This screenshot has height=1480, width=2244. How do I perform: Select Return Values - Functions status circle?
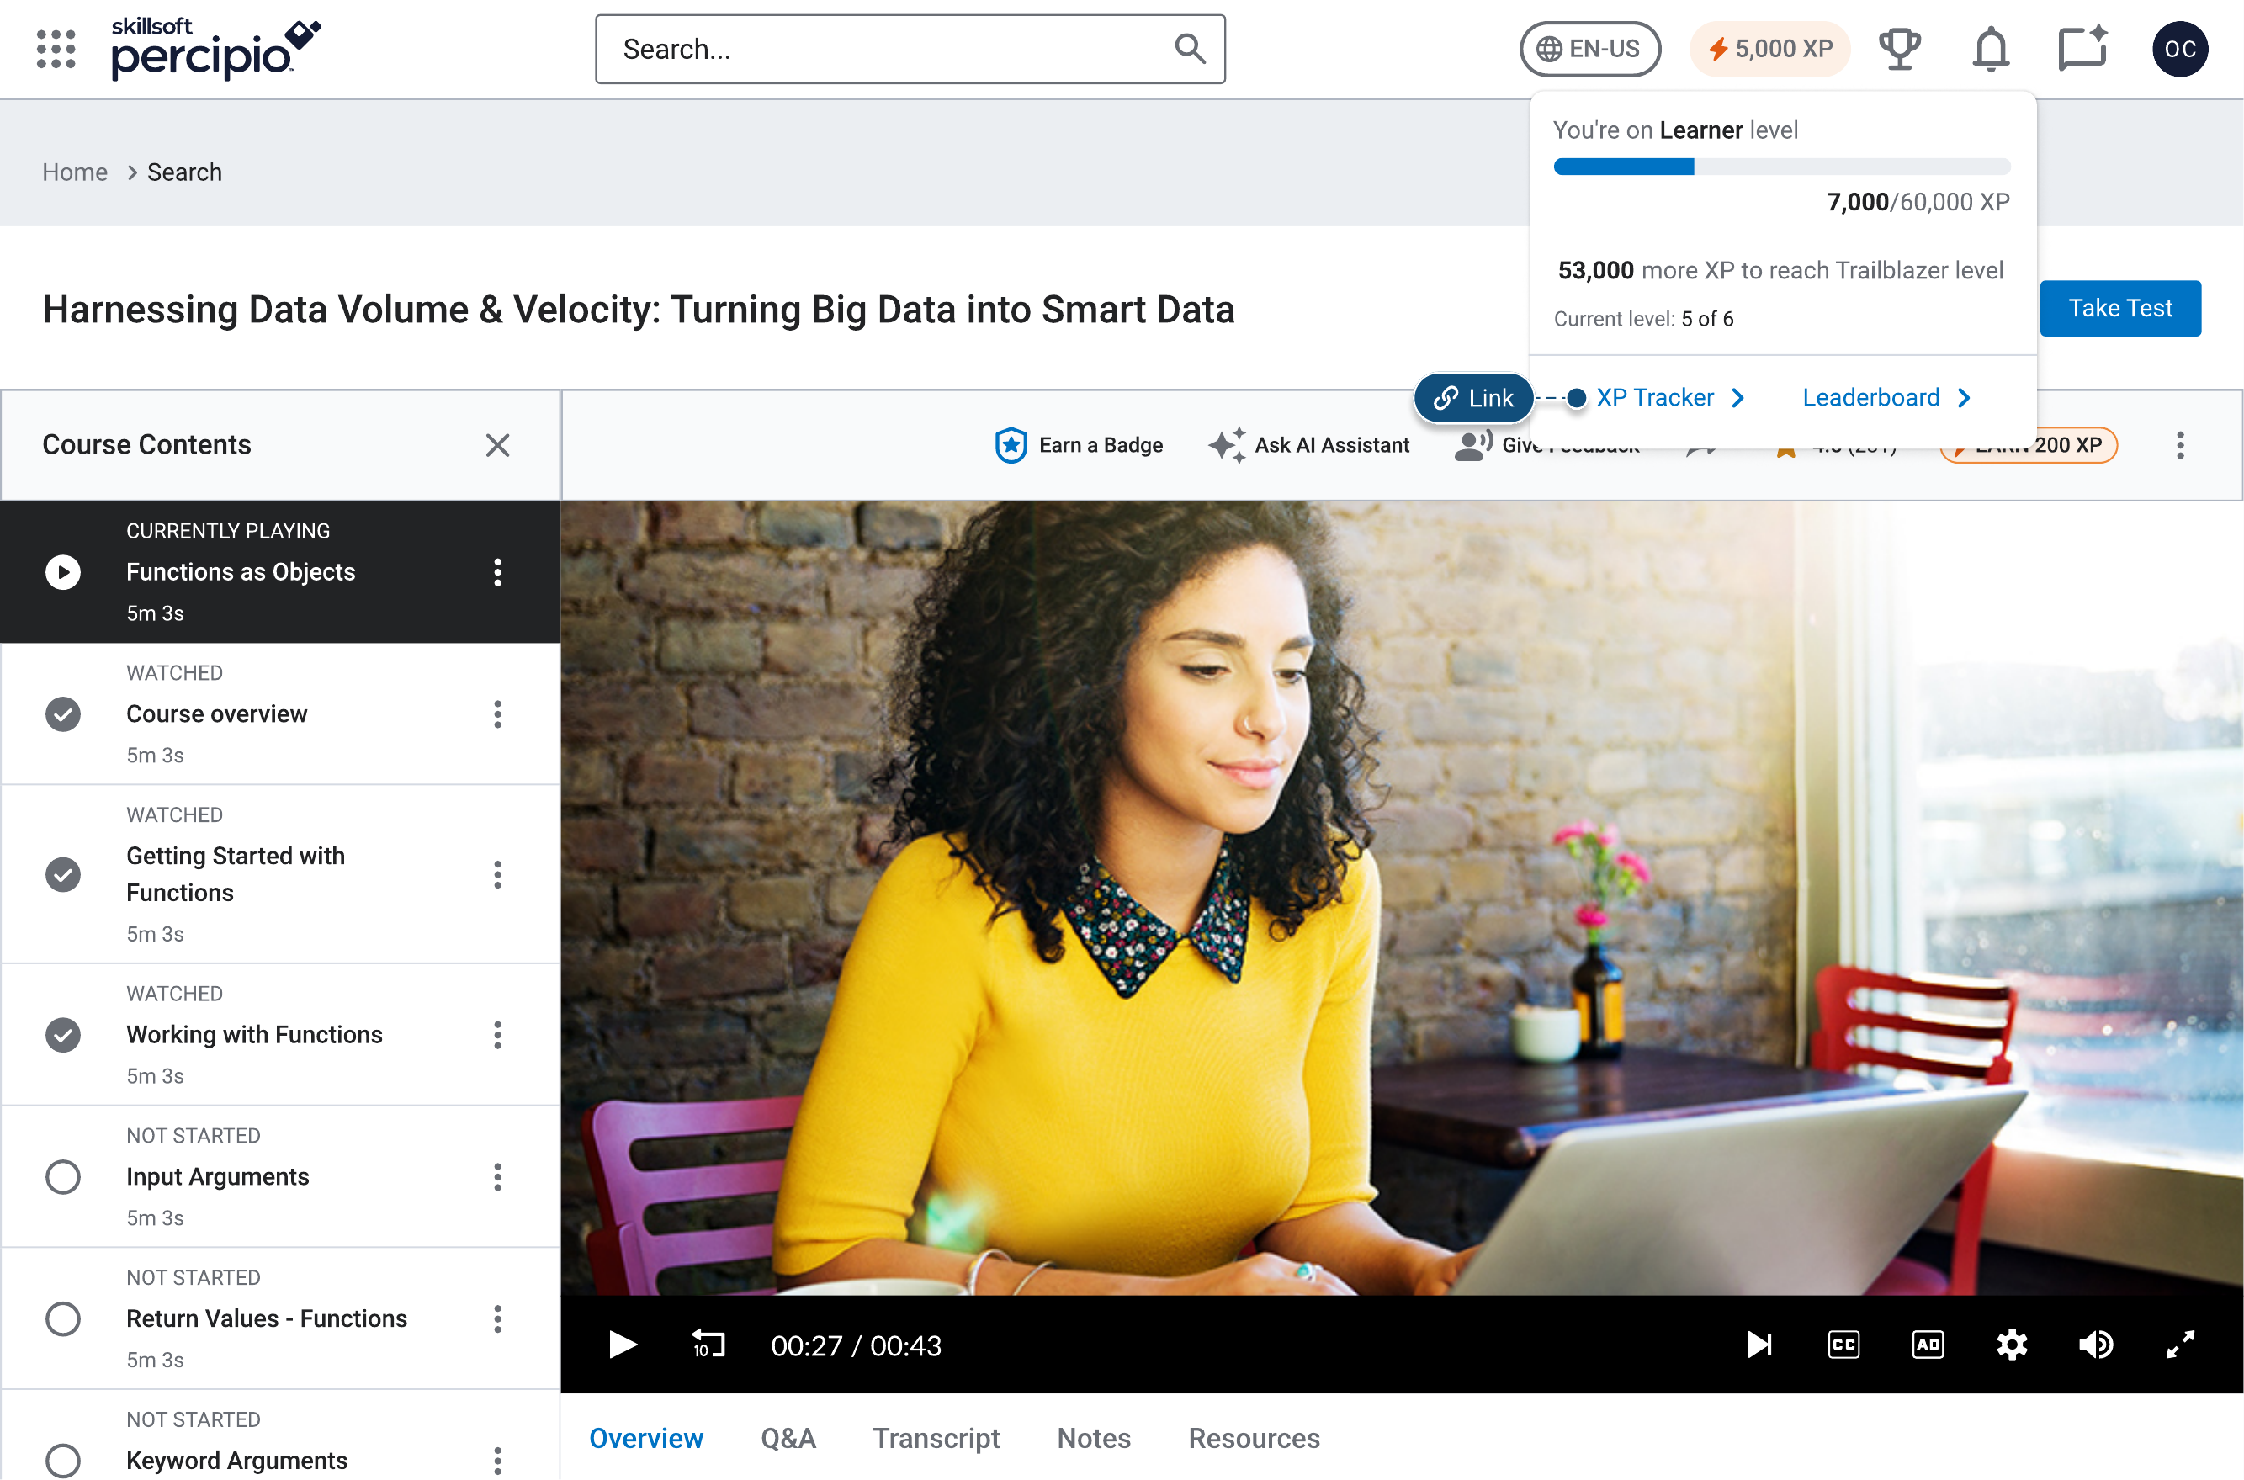(x=63, y=1318)
